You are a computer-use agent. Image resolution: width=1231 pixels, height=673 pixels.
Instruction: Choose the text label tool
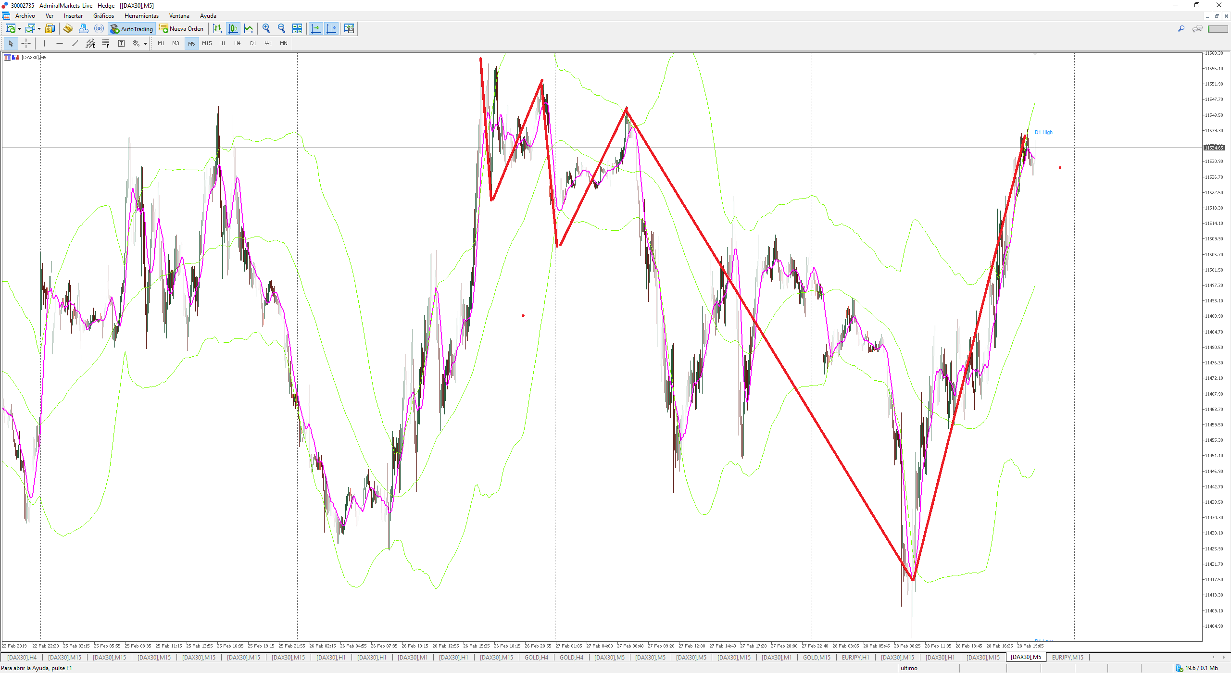pos(121,43)
